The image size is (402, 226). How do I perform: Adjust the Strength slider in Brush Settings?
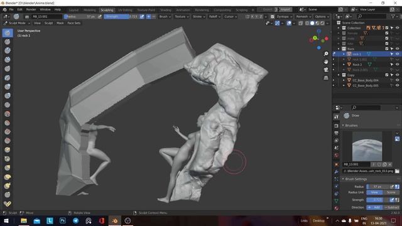[378, 200]
